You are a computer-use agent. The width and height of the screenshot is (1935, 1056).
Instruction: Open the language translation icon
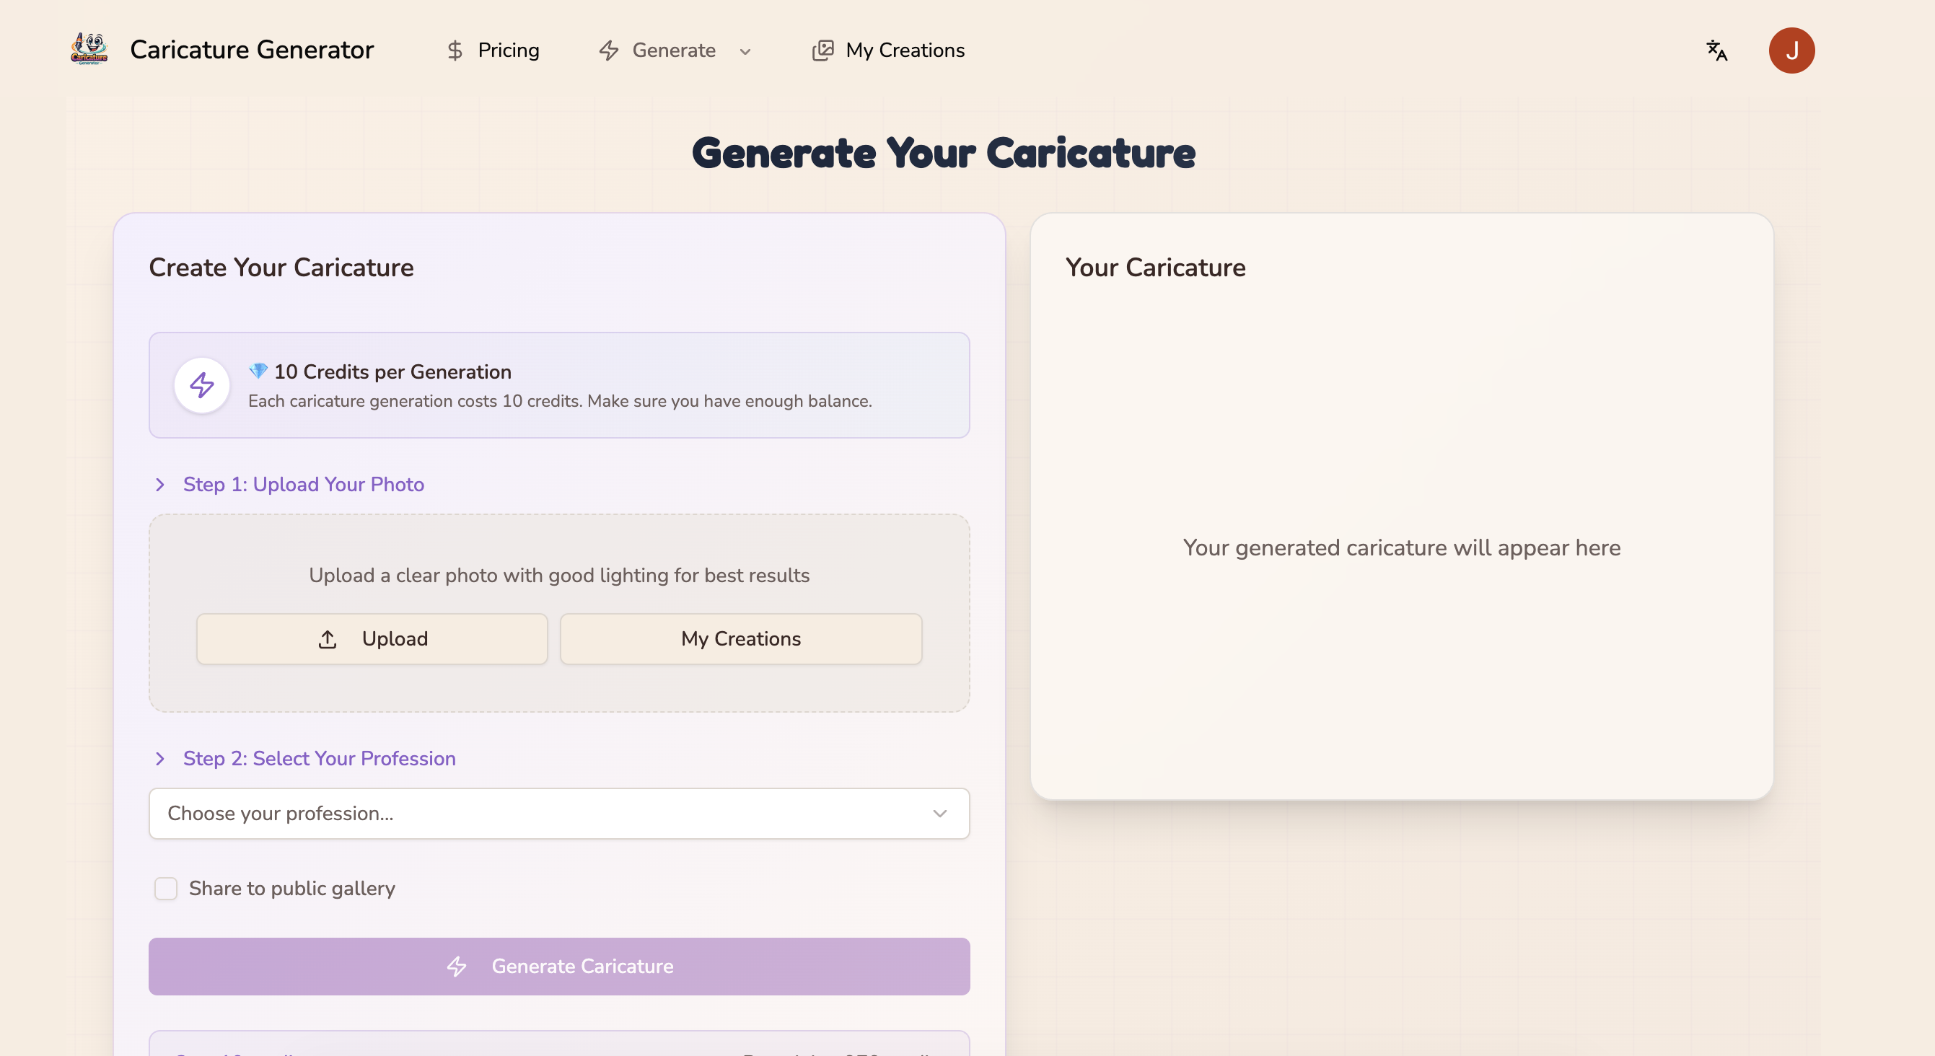pos(1716,50)
